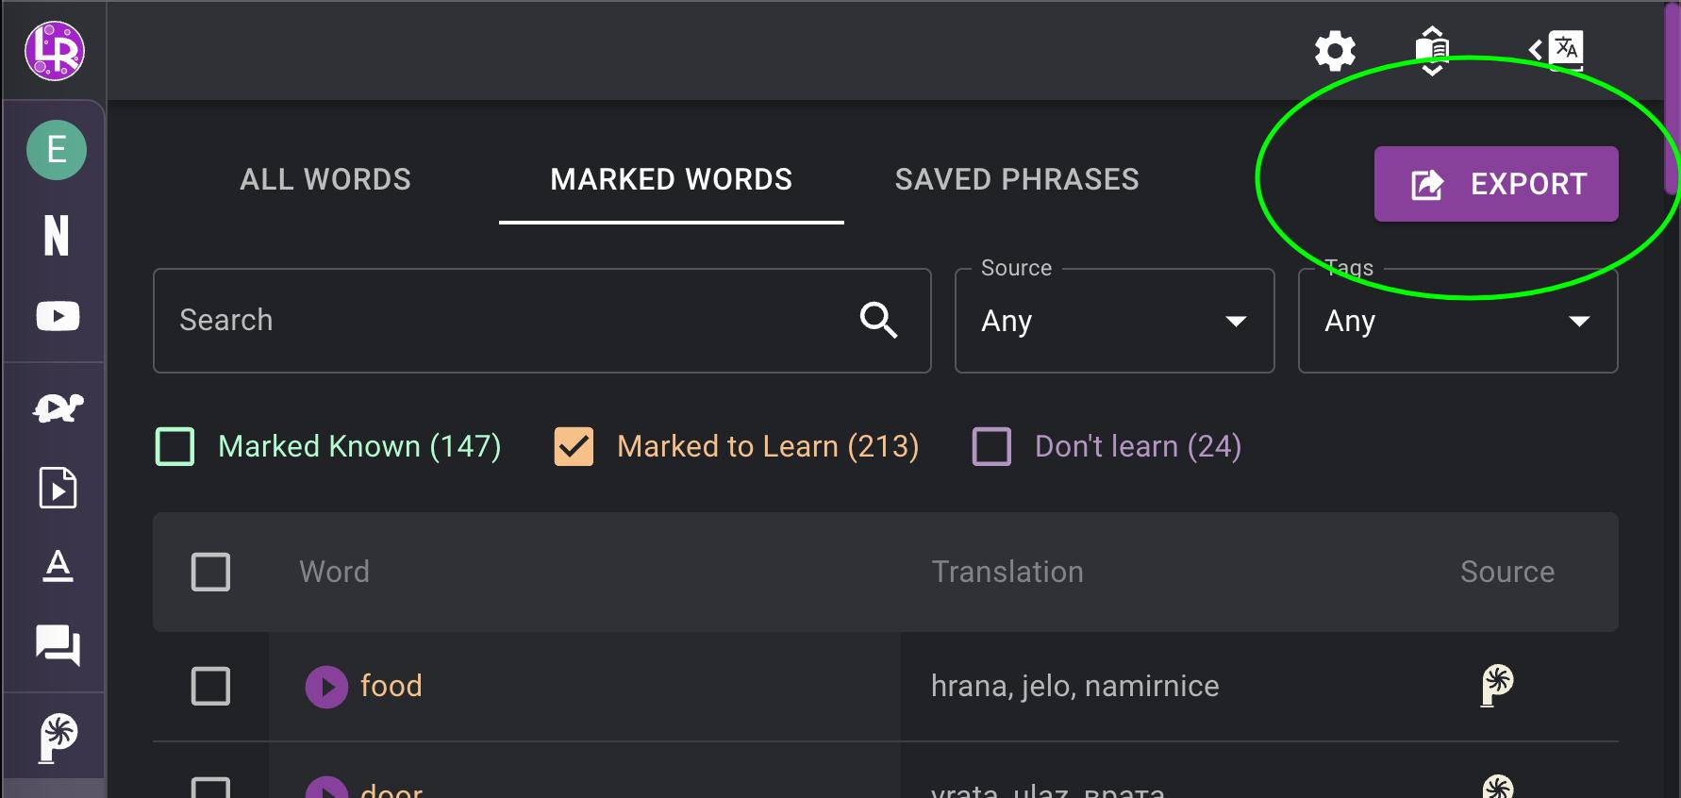Viewport: 1681px width, 798px height.
Task: Switch to the Saved Phrases tab
Action: coord(1017,179)
